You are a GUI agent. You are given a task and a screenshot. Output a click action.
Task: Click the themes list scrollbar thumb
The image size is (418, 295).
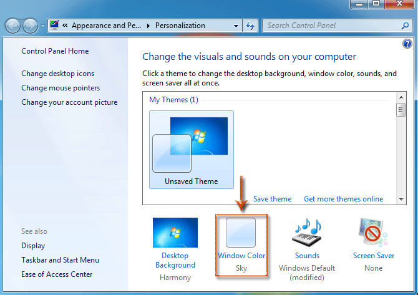(401, 110)
